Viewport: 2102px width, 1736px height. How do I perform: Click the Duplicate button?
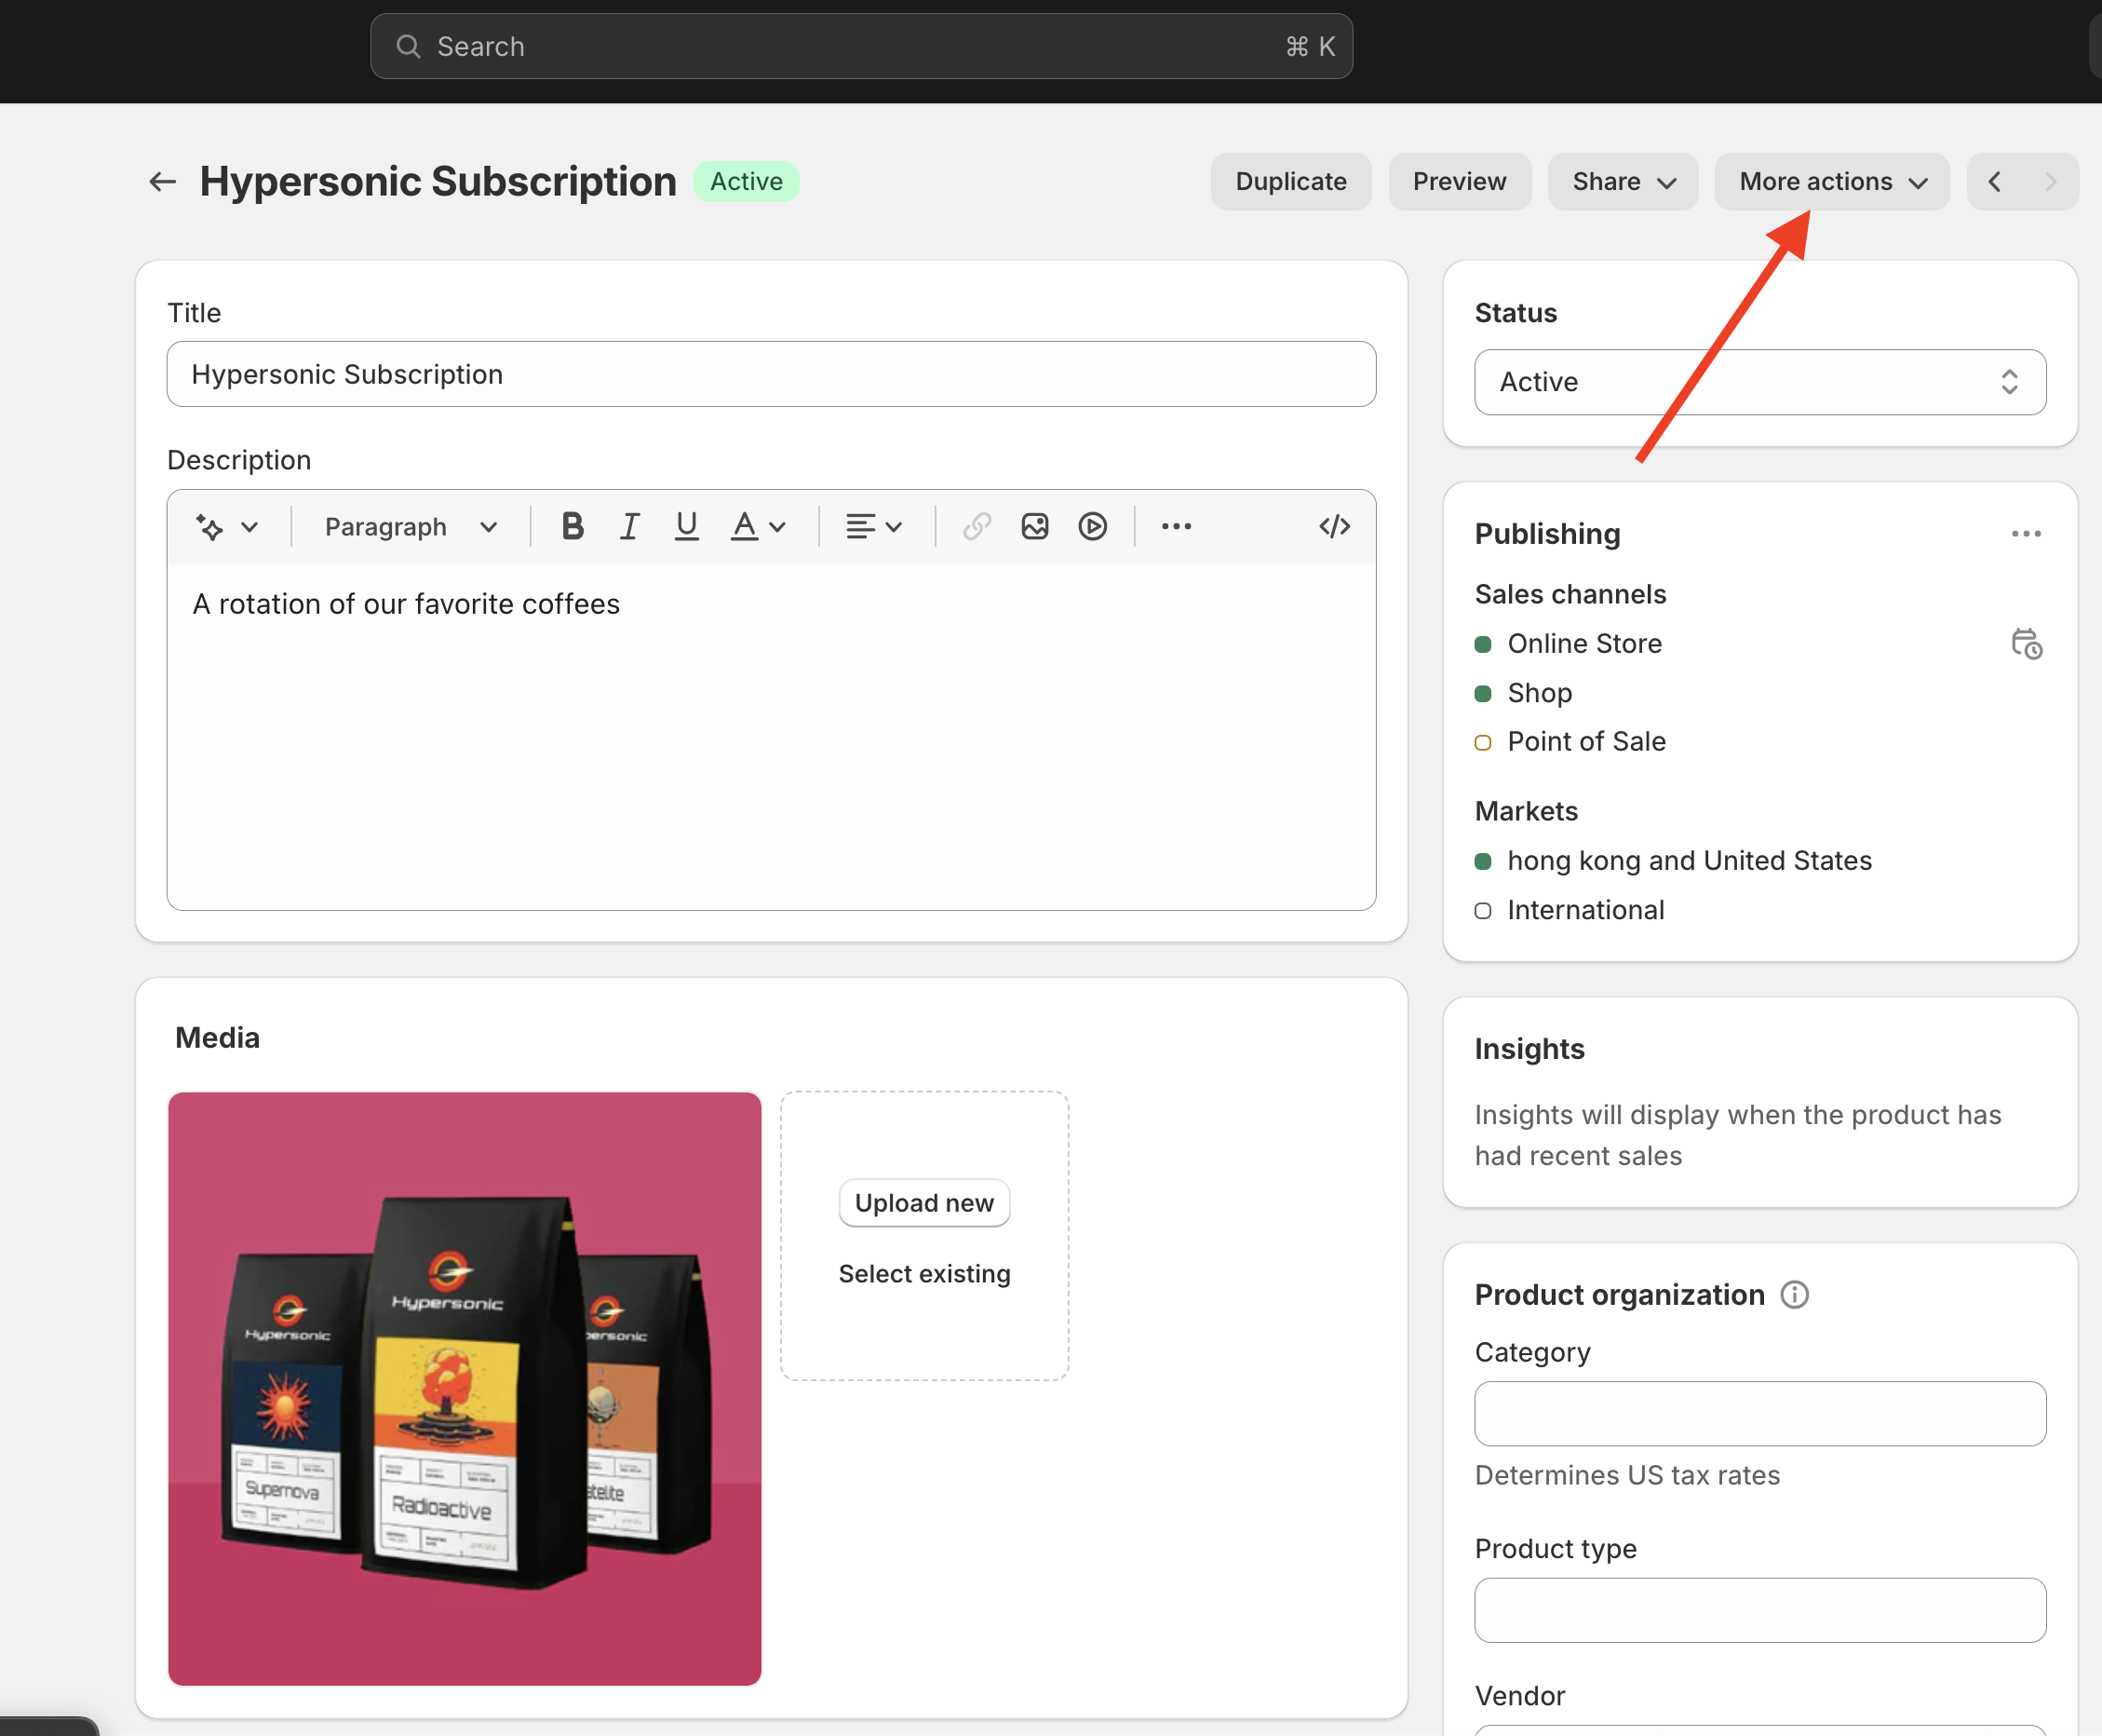click(1290, 181)
